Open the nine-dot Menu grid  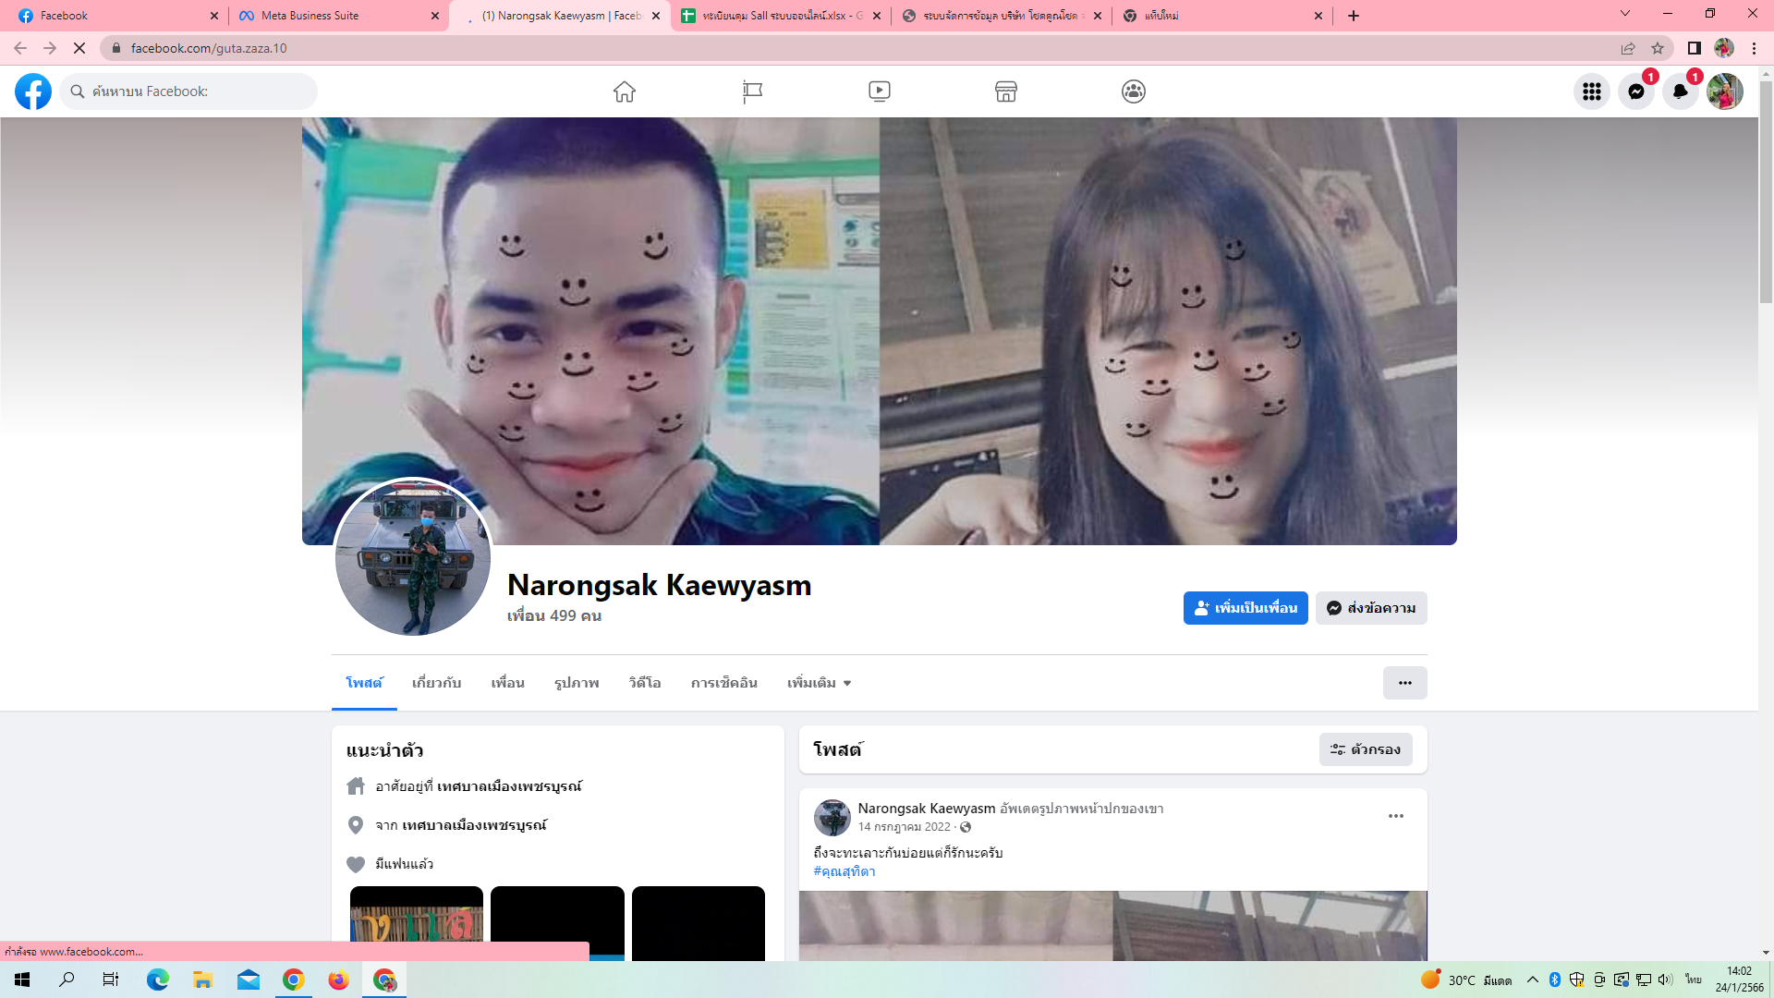point(1592,91)
